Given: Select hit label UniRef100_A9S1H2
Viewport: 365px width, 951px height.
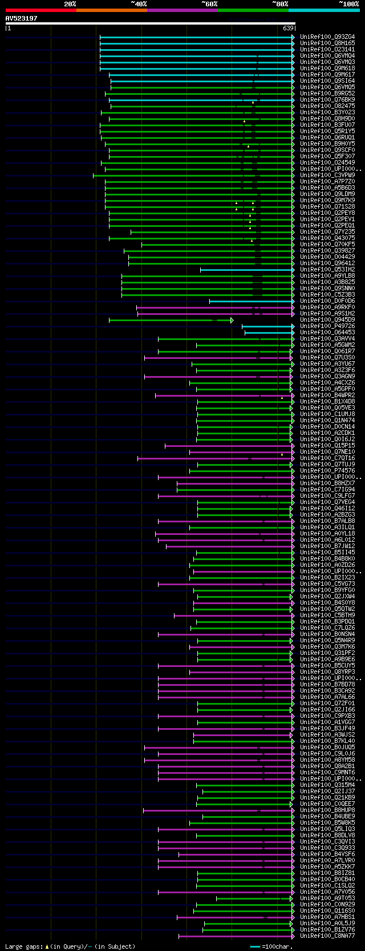Looking at the screenshot, I should 327,314.
